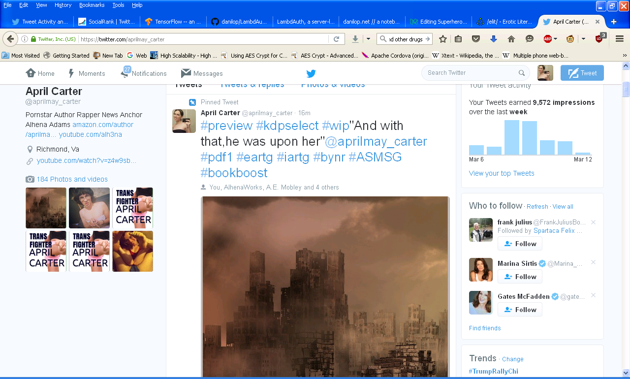Screen dimensions: 630x379
Task: Click the Greasemonkey monkey icon
Action: coord(570,39)
